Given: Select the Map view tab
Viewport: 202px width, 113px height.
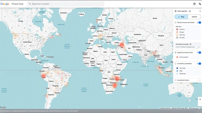Looking at the screenshot, I should click(181, 17).
